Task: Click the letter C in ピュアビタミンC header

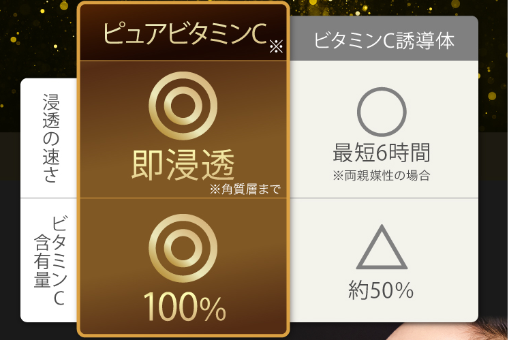Action: (259, 33)
